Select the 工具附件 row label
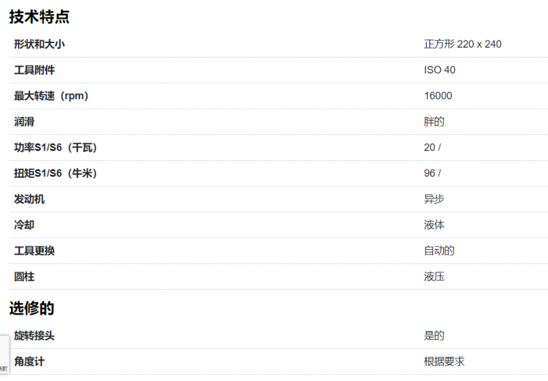 tap(34, 70)
